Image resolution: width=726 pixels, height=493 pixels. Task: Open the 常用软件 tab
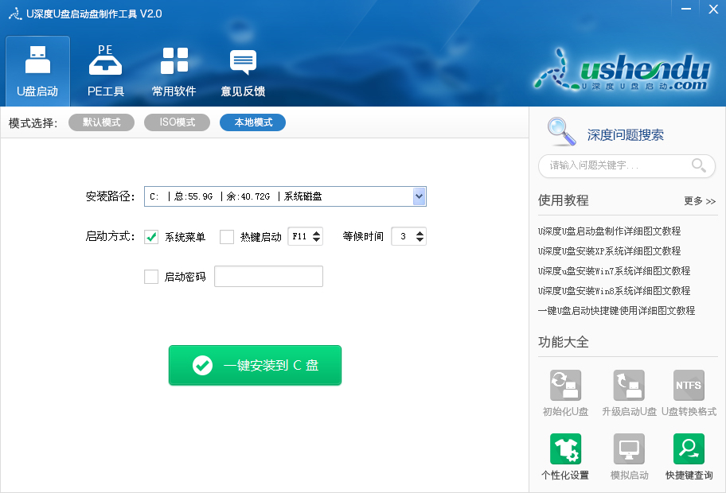point(174,71)
